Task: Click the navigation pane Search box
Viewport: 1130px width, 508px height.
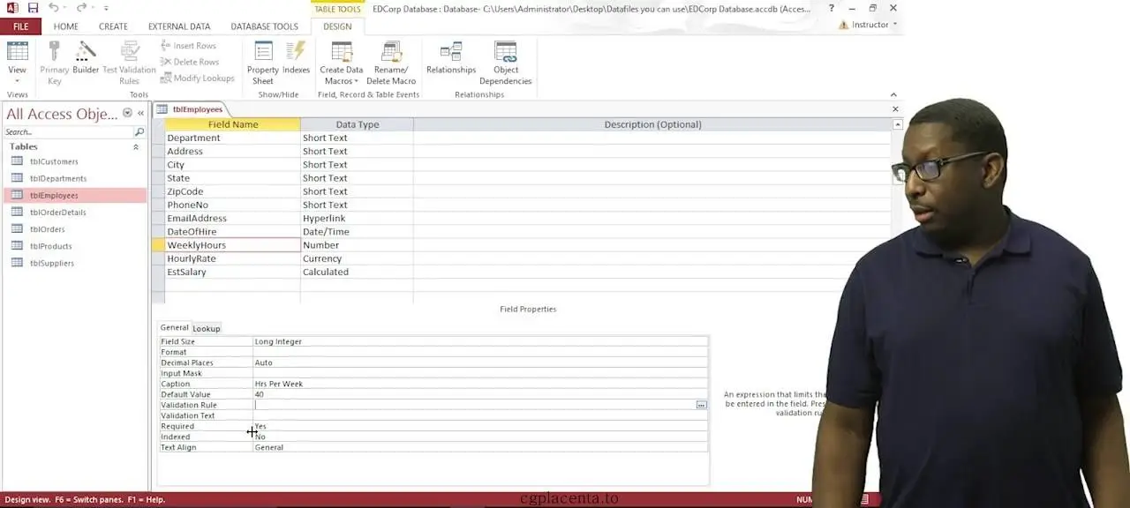Action: pyautogui.click(x=68, y=131)
